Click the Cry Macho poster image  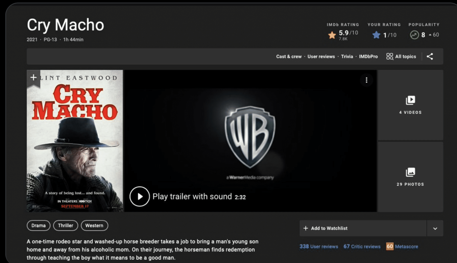point(75,141)
